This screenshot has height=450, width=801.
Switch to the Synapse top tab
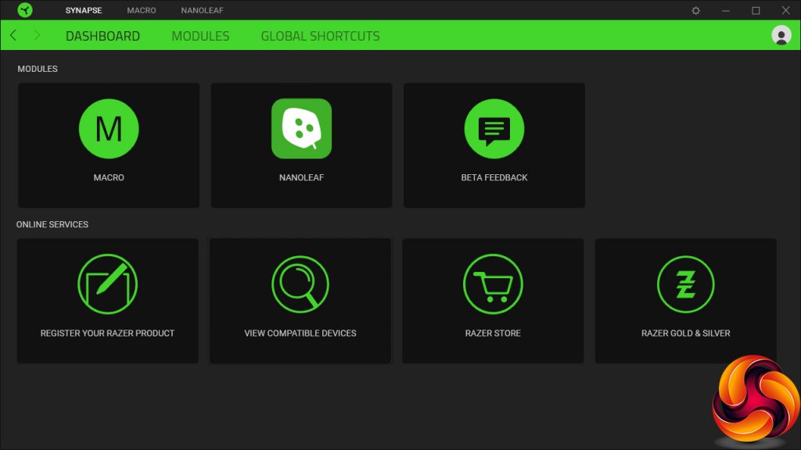(84, 10)
